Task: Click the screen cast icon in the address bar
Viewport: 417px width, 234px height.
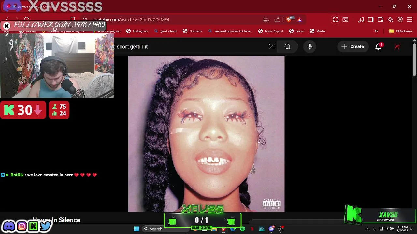Action: point(266,19)
